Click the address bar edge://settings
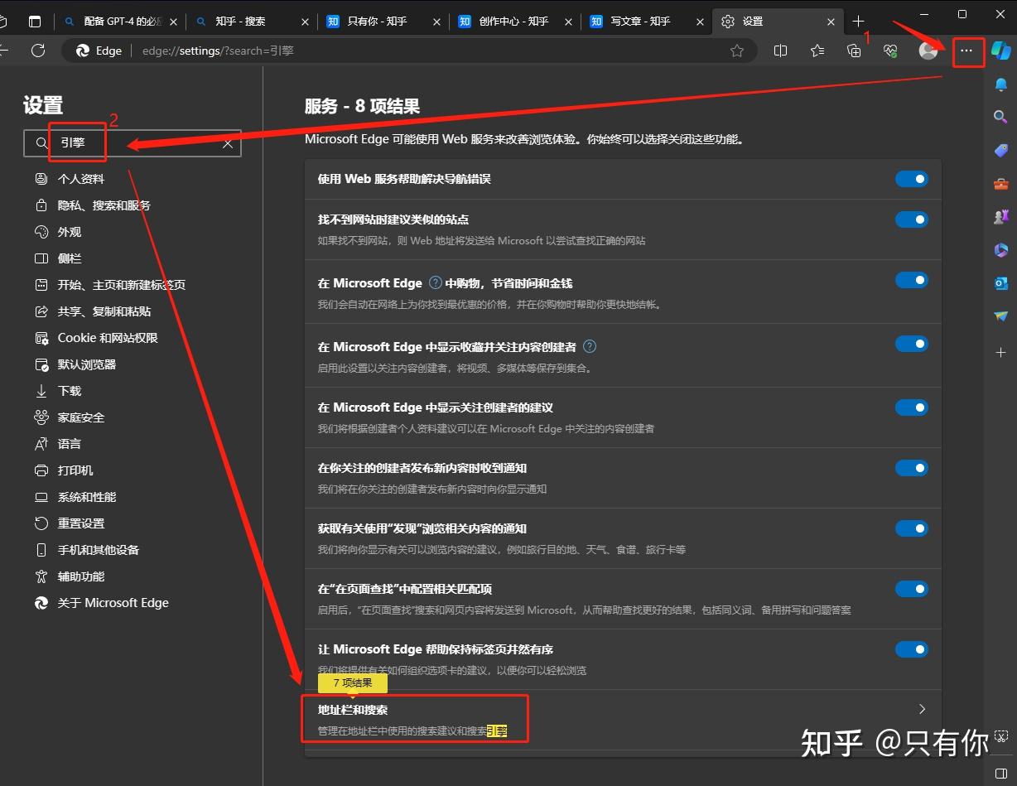1017x786 pixels. click(410, 51)
